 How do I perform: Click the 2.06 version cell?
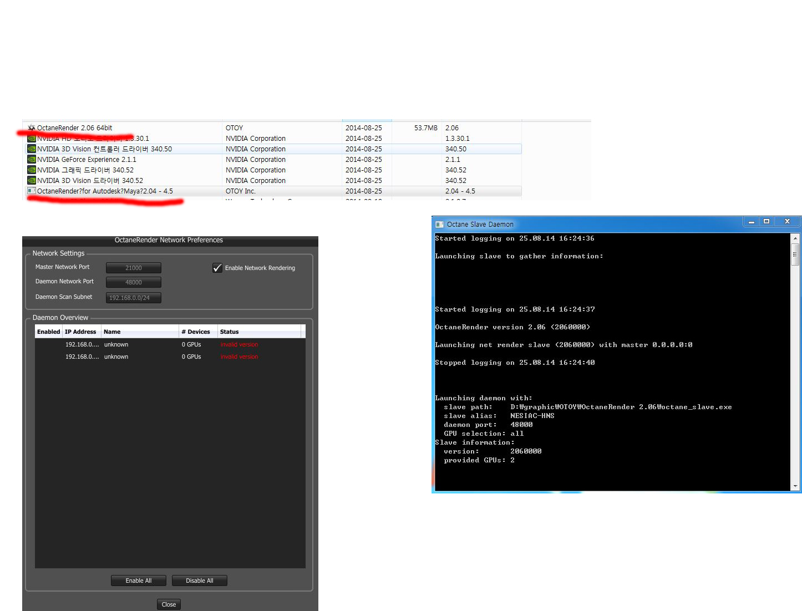(x=452, y=128)
